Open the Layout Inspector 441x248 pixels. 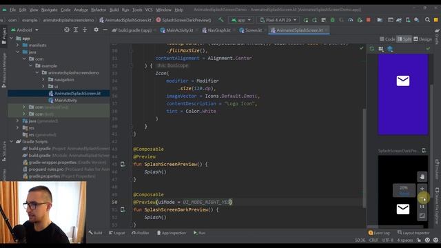[x=413, y=233]
